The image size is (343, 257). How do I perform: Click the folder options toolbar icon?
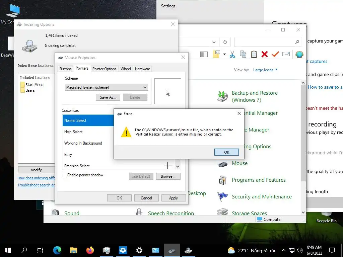click(x=216, y=54)
